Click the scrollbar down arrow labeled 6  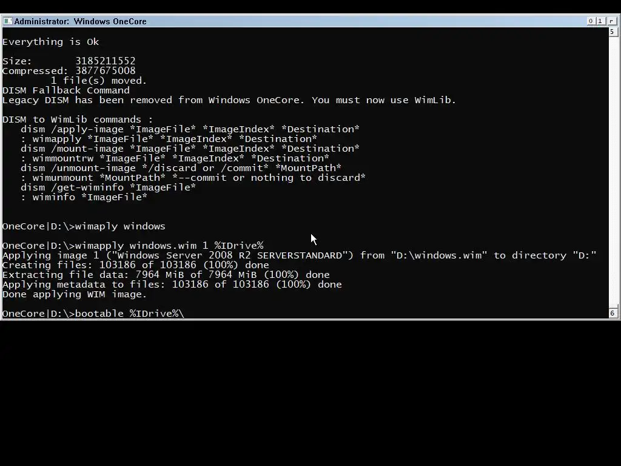click(613, 313)
